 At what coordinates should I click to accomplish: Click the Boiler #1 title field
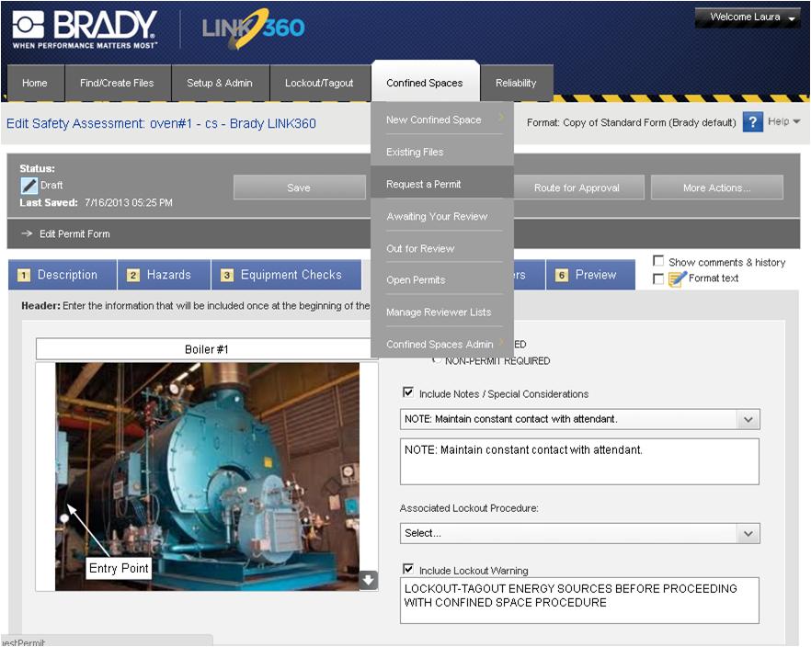click(206, 349)
